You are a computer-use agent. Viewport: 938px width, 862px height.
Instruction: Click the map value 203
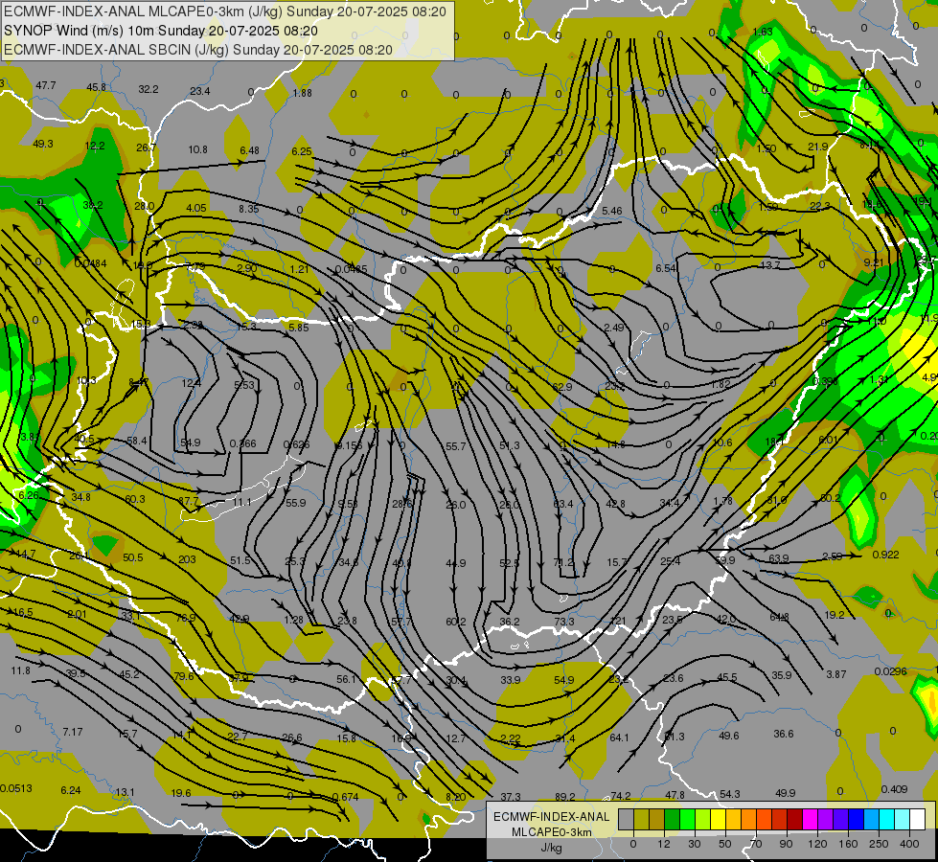[x=187, y=559]
